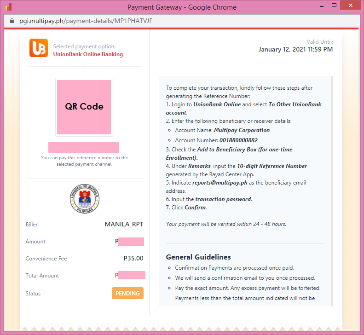Click 'Your payment will be verified' note

click(226, 224)
